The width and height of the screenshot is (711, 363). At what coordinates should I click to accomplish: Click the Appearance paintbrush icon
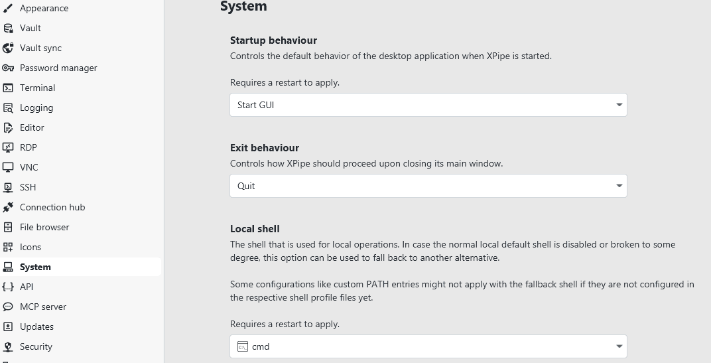[x=8, y=9]
